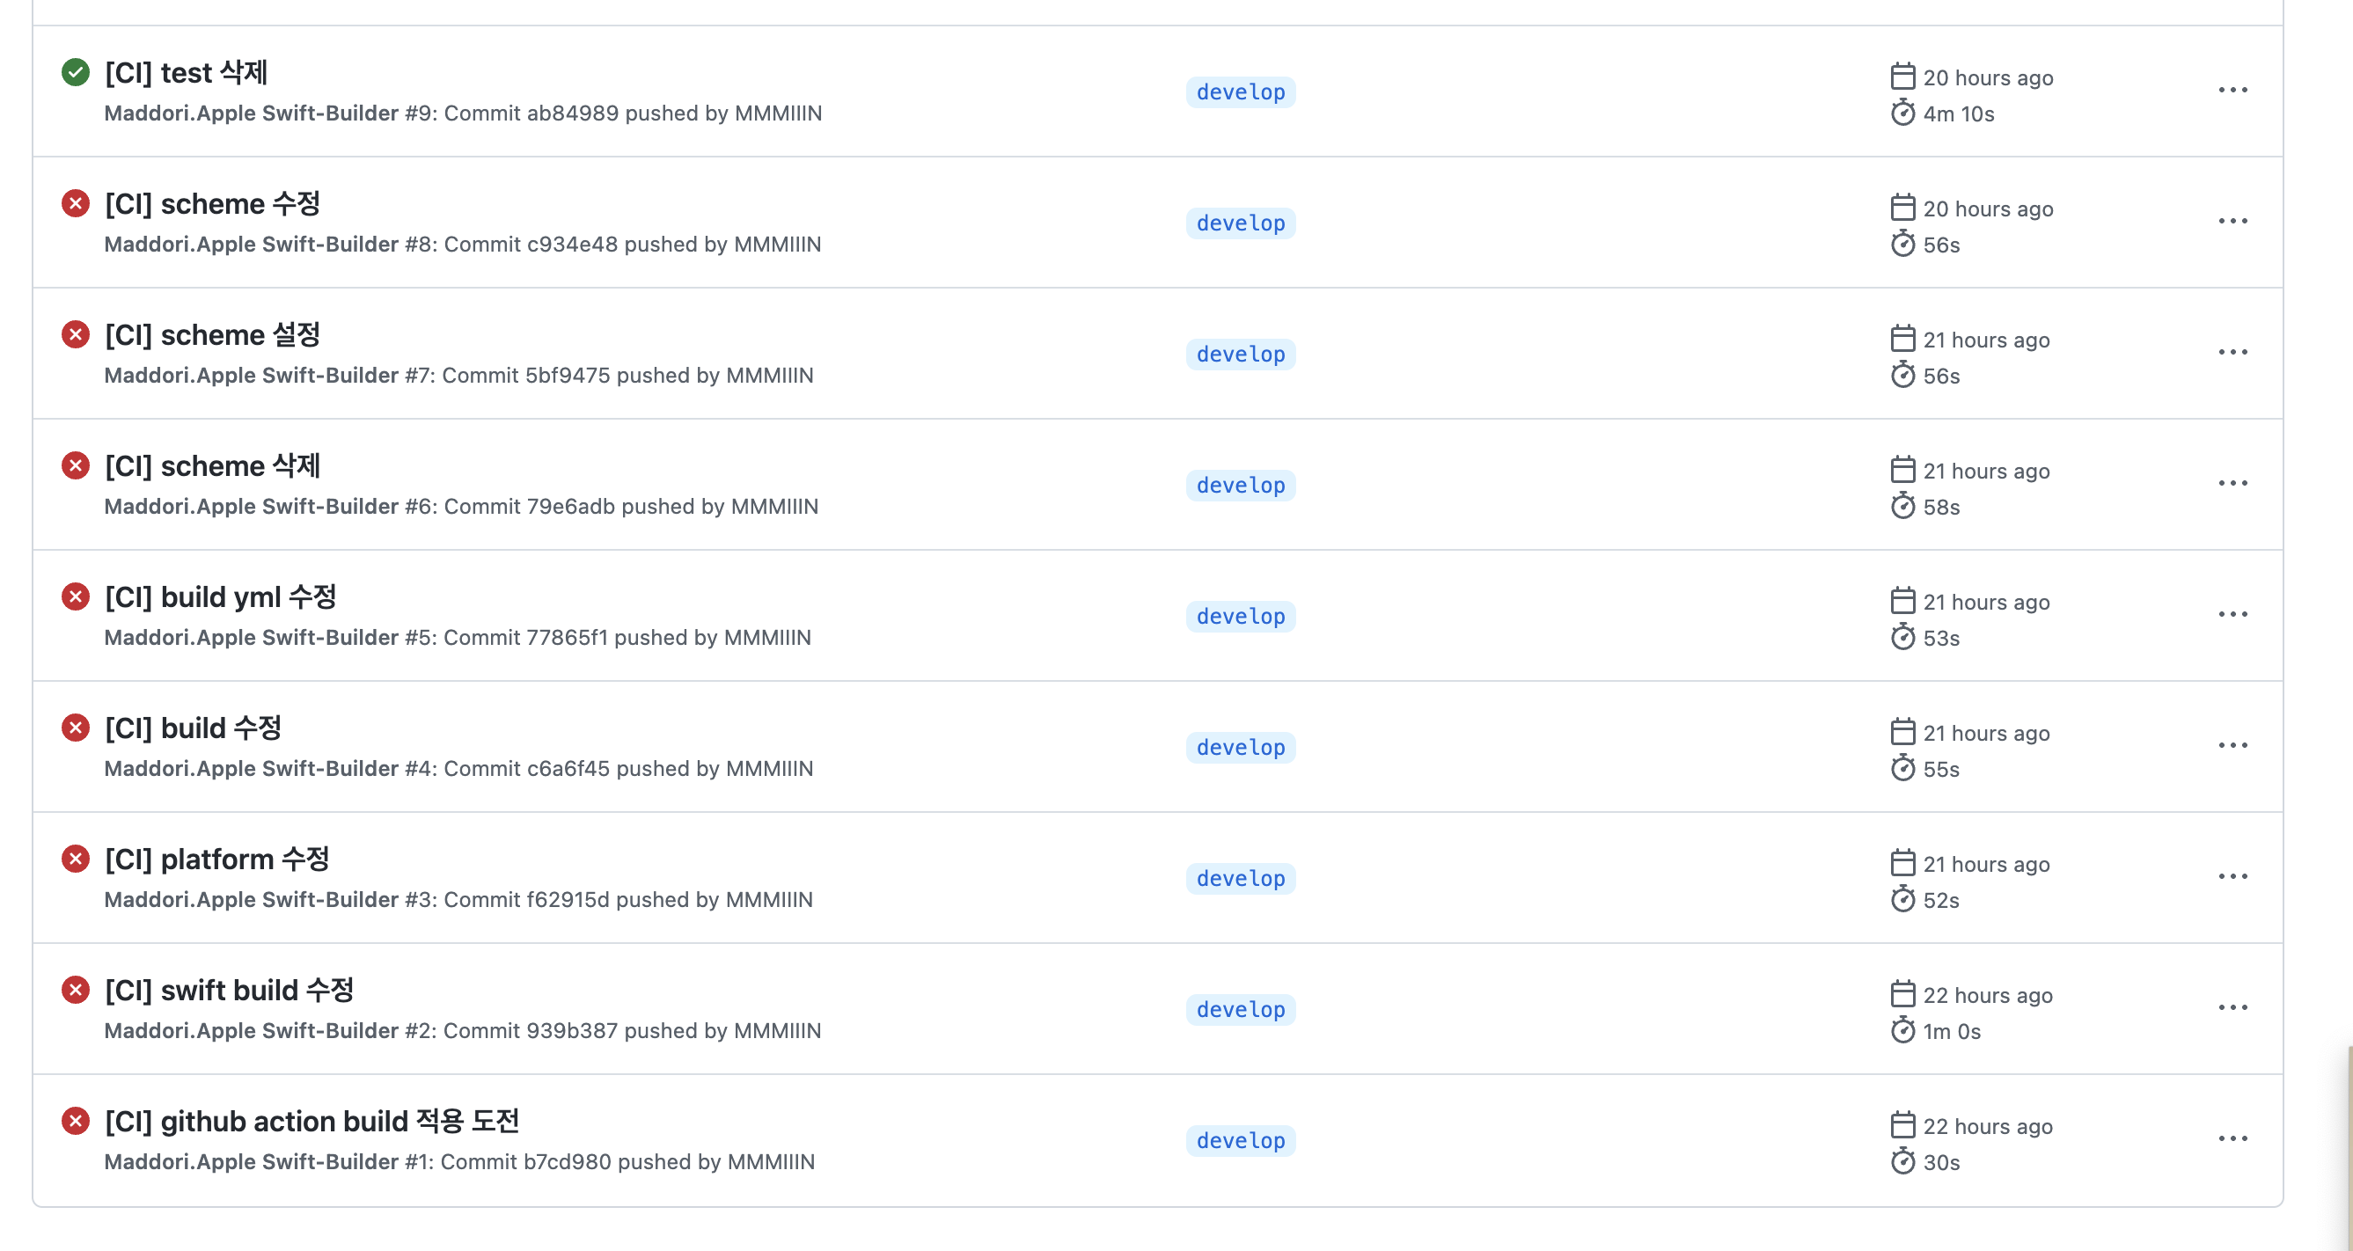Click failed status icon on scheme 설정 run
This screenshot has height=1251, width=2353.
(x=75, y=334)
